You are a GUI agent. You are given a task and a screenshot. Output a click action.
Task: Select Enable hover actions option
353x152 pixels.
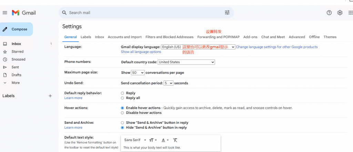pyautogui.click(x=122, y=108)
